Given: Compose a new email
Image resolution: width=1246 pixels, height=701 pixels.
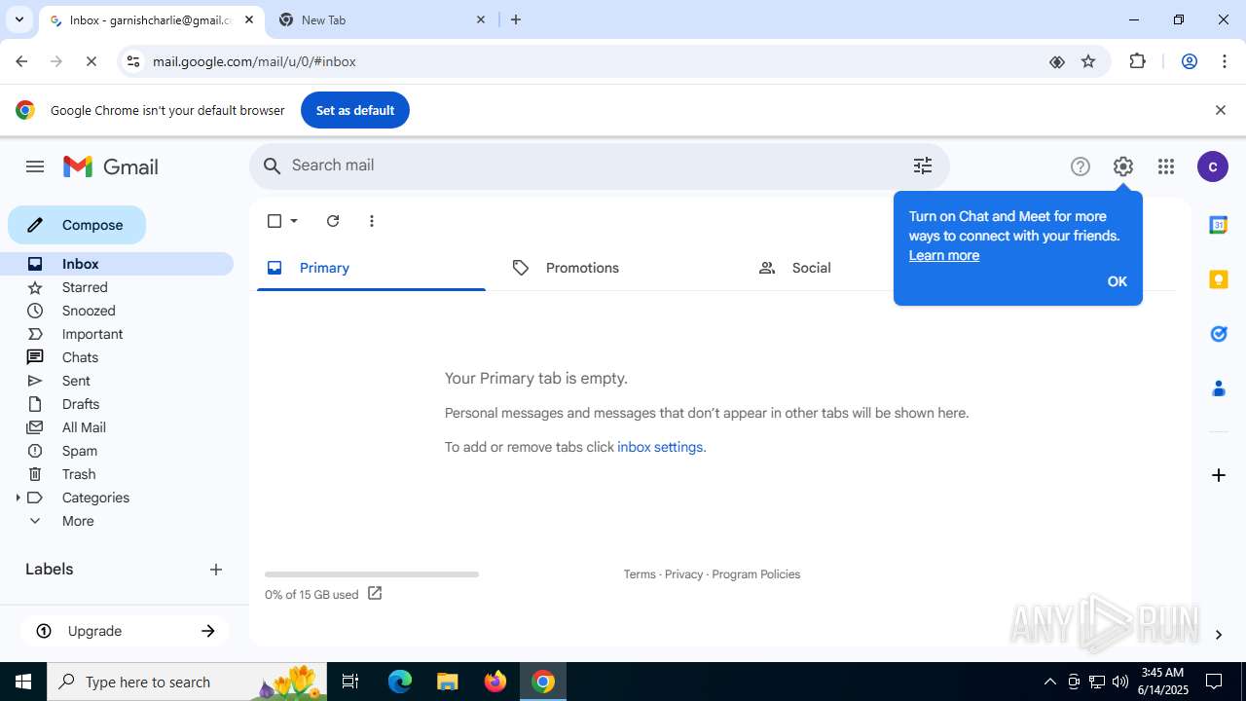Looking at the screenshot, I should [x=77, y=225].
